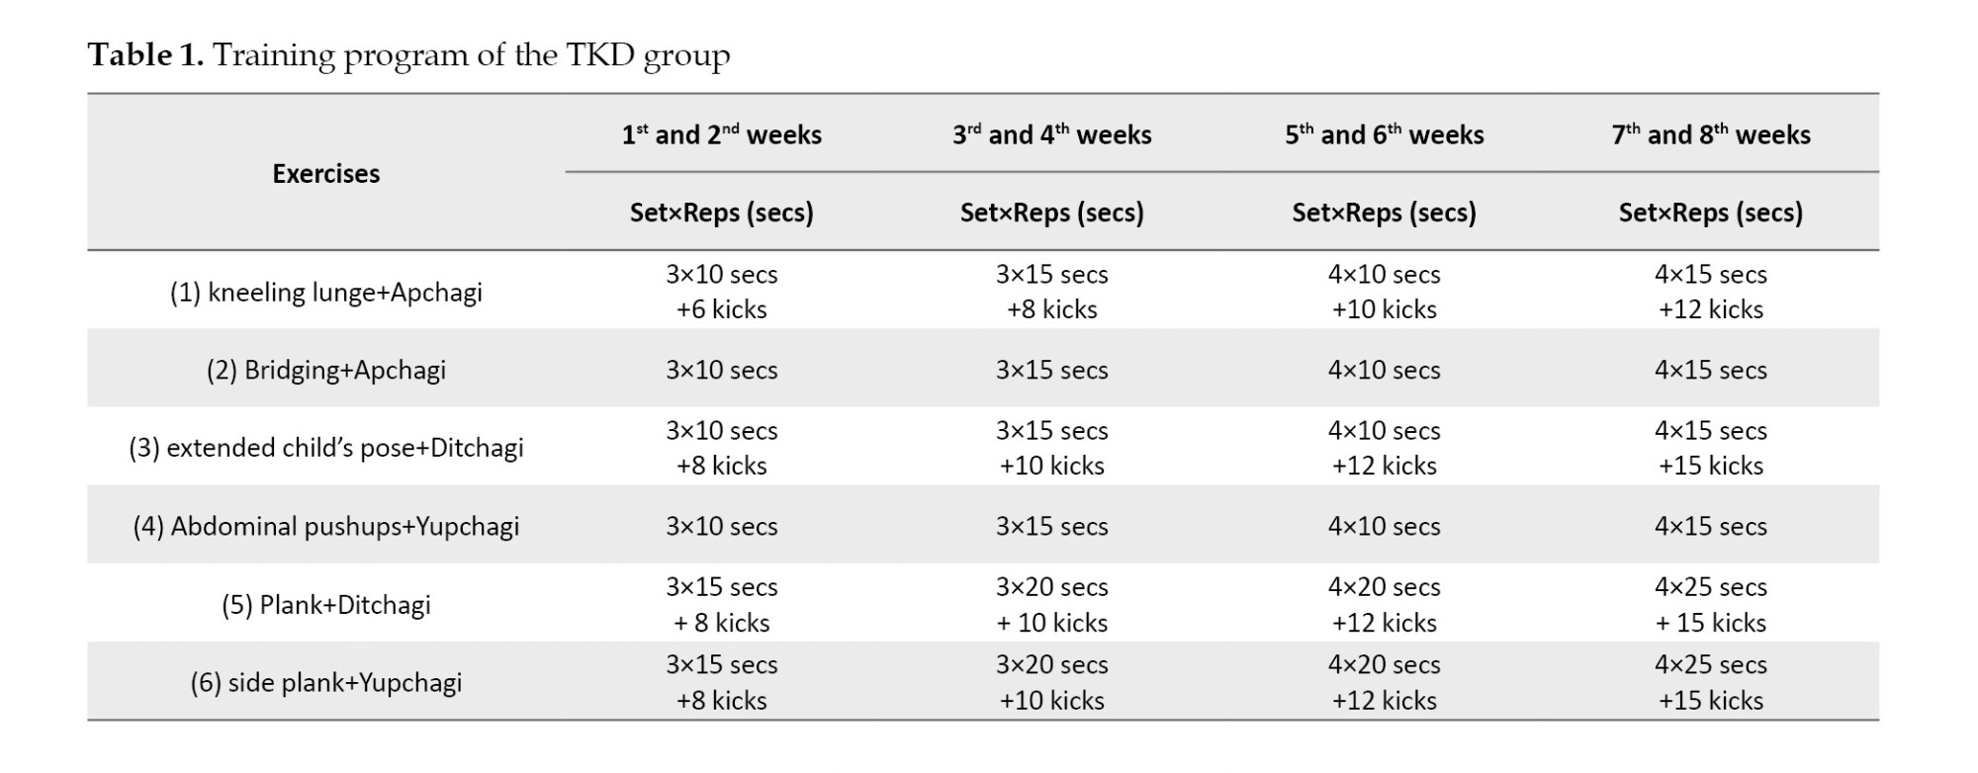Select the 3rd and 4th weeks header
This screenshot has width=1978, height=773.
click(x=1051, y=134)
